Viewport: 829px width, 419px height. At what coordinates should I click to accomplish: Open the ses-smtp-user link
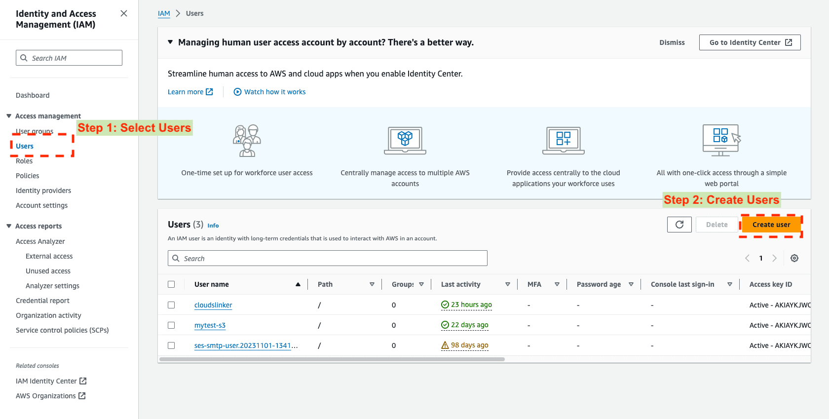[x=246, y=345]
